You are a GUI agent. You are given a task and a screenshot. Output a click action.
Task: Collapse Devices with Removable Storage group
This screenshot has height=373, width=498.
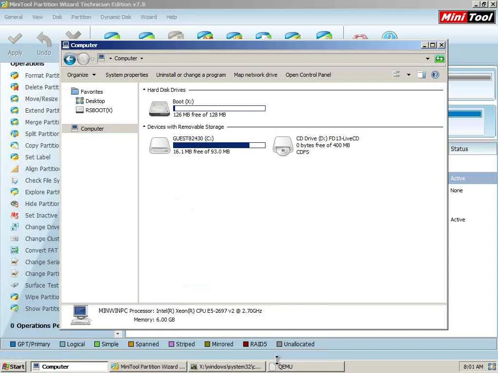pyautogui.click(x=144, y=127)
